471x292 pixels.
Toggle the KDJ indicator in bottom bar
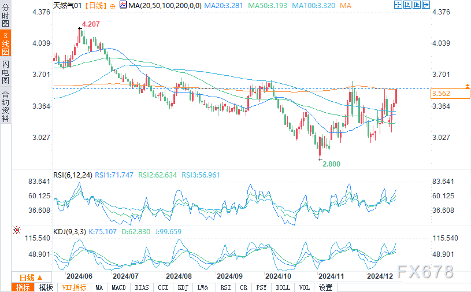[x=183, y=287]
